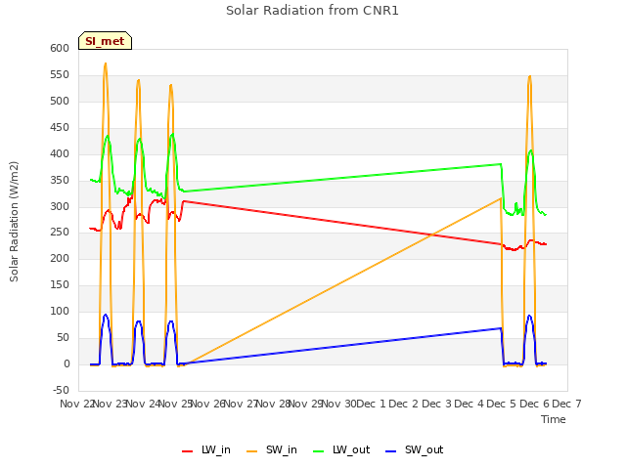
Task: Click the y-axis tick label 350
Action: pos(60,180)
